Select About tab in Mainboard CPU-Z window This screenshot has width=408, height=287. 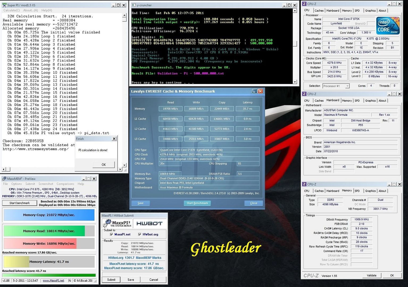(x=382, y=101)
